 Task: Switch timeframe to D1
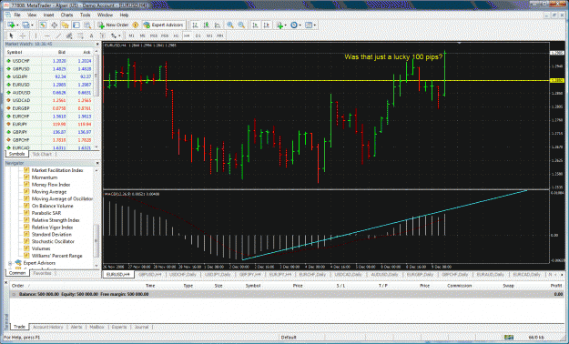pos(198,35)
